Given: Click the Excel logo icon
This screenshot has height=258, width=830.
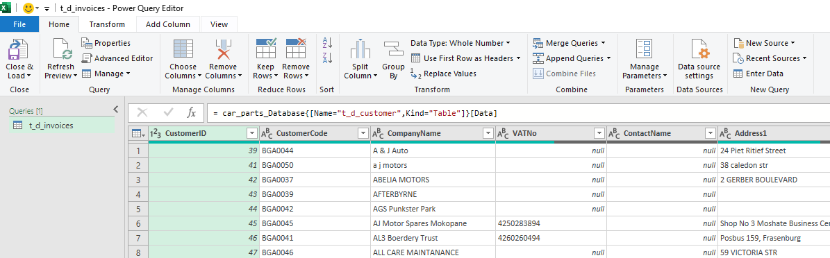Looking at the screenshot, I should (6, 8).
